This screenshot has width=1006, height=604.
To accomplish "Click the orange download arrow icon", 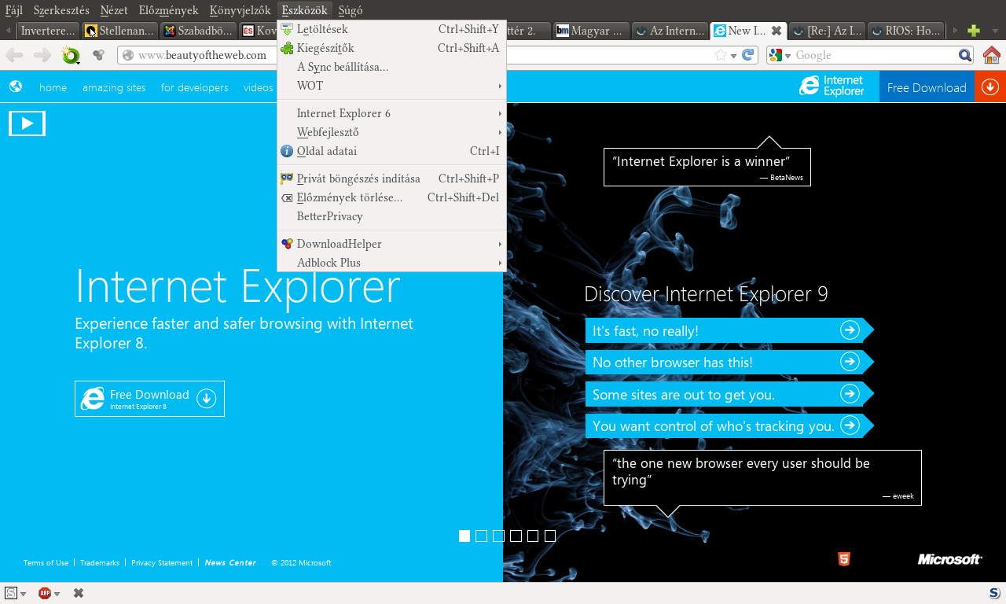I will [990, 87].
